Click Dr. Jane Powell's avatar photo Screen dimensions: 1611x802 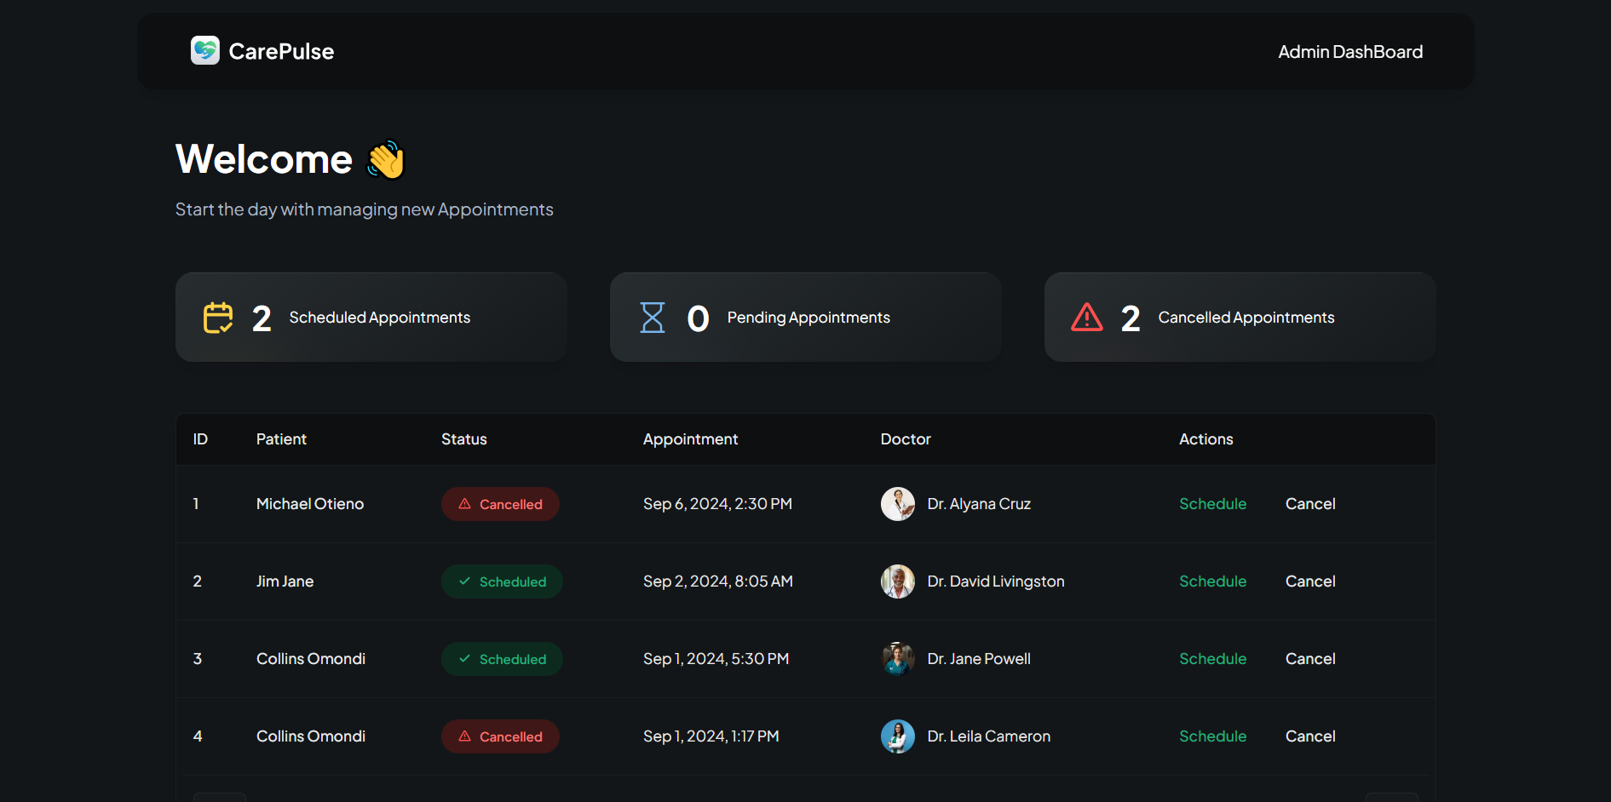click(897, 659)
